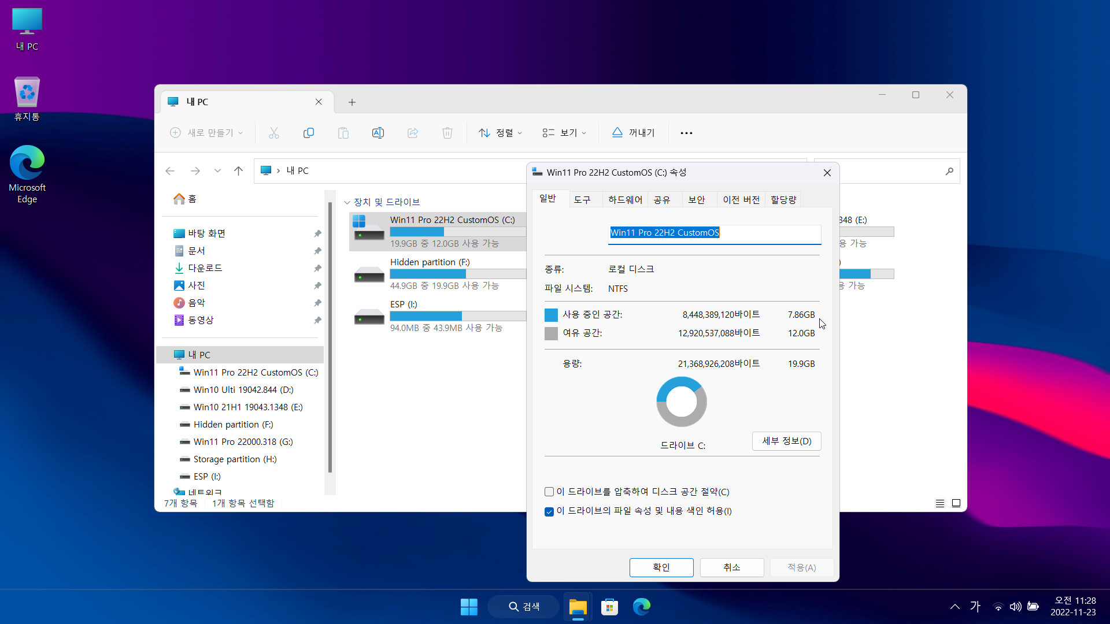Click the breadcrumb chevron before 내 PC
This screenshot has width=1110, height=624.
tap(278, 170)
